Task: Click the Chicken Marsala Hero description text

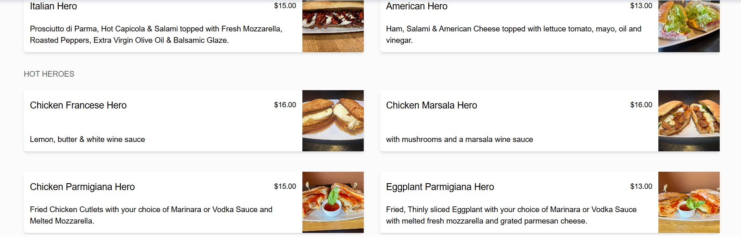Action: pos(459,139)
